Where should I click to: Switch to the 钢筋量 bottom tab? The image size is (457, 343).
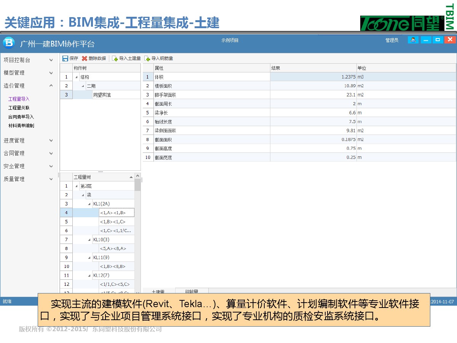192,292
